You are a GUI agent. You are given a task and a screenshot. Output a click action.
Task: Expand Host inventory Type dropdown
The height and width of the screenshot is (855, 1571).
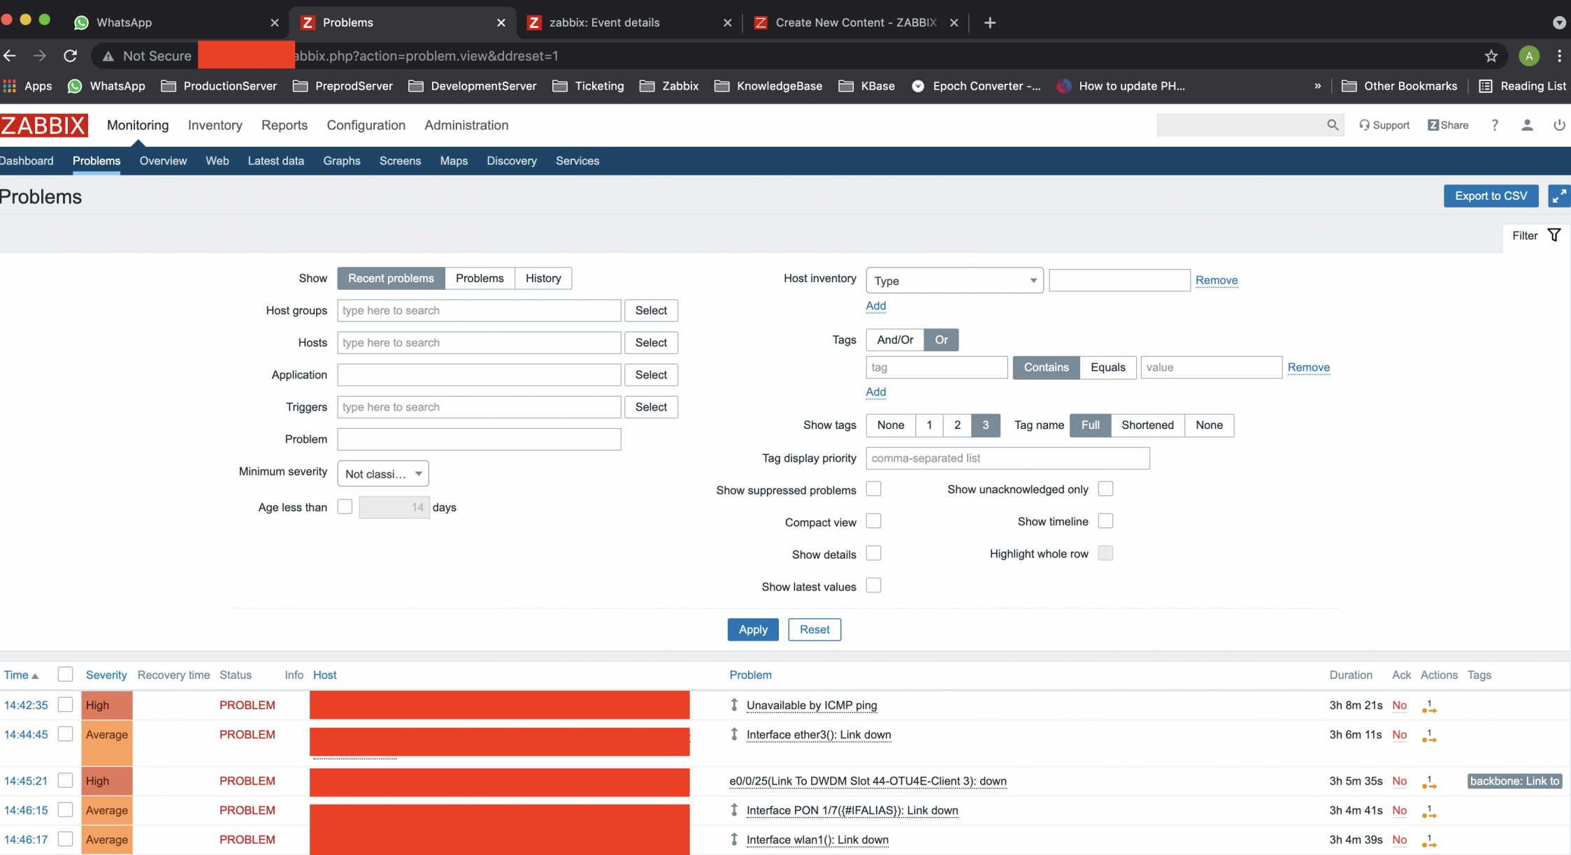click(954, 281)
